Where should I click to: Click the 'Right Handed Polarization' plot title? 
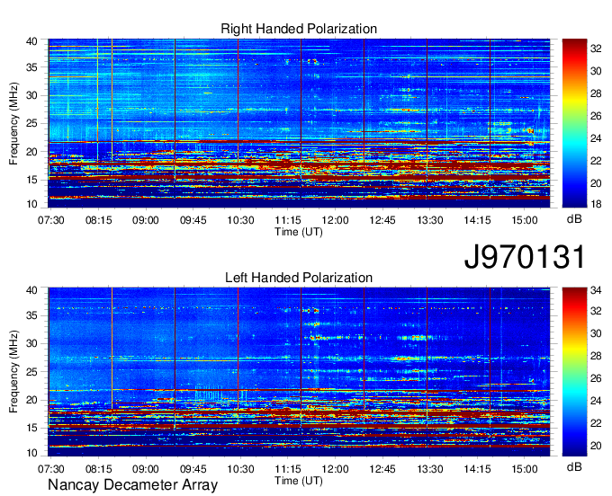tap(299, 29)
